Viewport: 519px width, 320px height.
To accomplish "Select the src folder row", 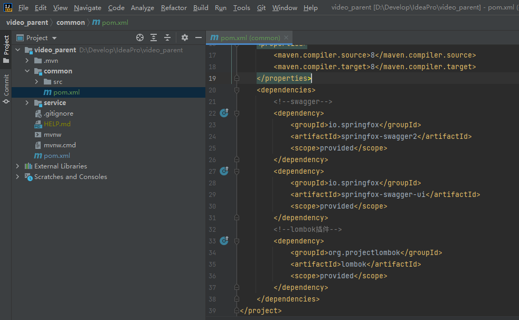I will click(x=109, y=82).
